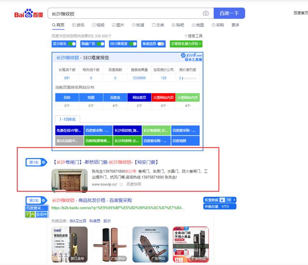308x265 pixels.
Task: Open 长沙指纹锁 - 商品批发价格 - 百度爱采购 link
Action: [92, 200]
